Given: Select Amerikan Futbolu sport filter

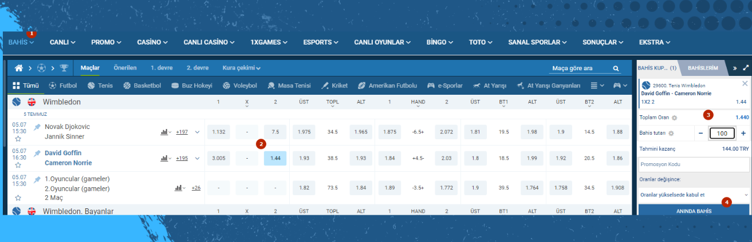Looking at the screenshot, I should click(387, 86).
